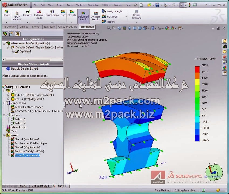
Task: Click the Open file icon
Action: (149, 5)
